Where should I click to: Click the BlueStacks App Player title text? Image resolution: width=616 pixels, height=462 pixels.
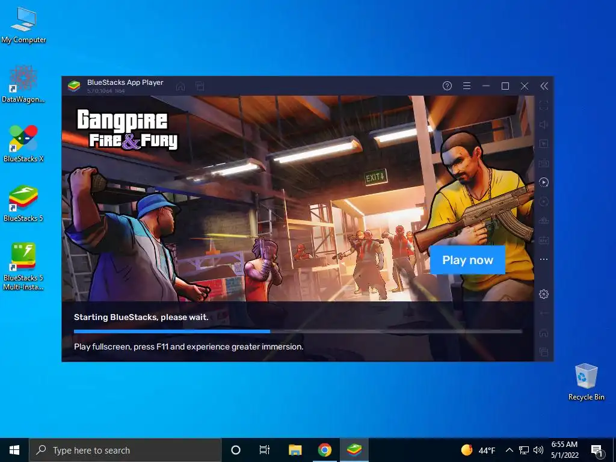pos(125,82)
